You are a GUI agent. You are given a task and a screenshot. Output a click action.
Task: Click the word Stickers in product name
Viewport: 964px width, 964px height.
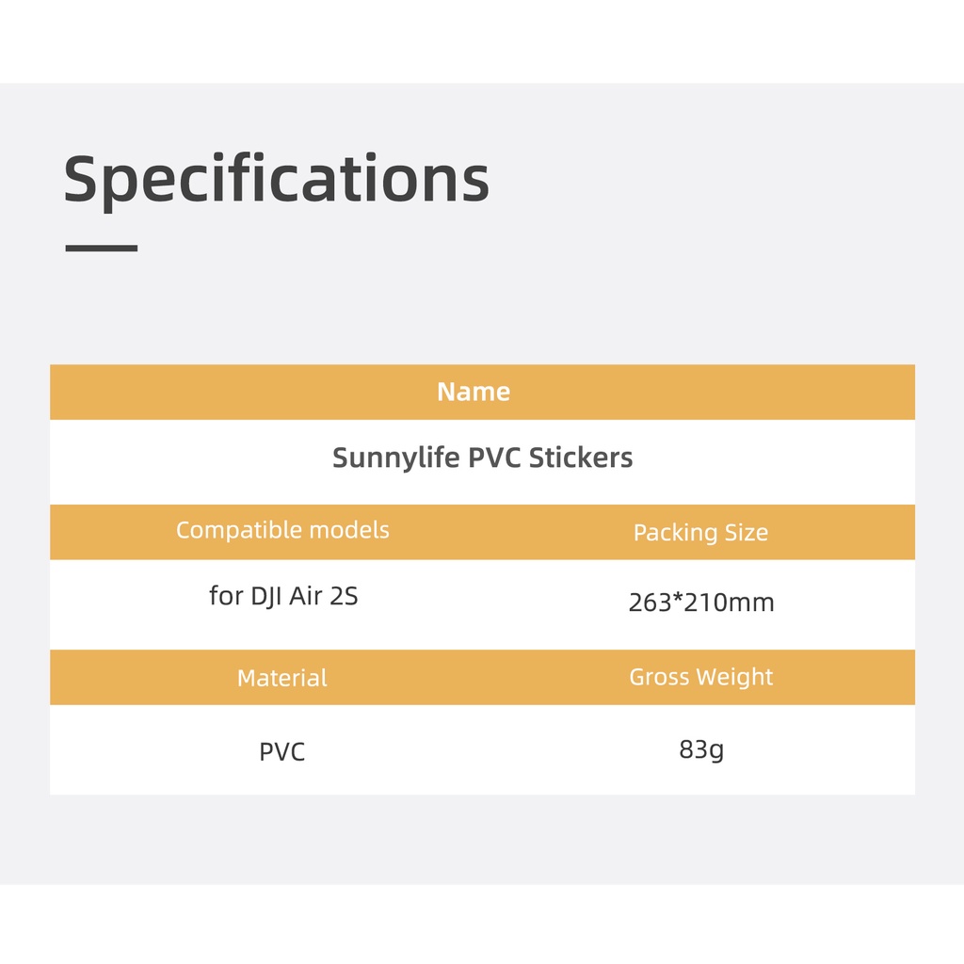coord(580,458)
